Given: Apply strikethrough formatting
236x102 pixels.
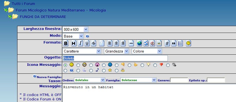Looking at the screenshot, I should [x=94, y=44].
